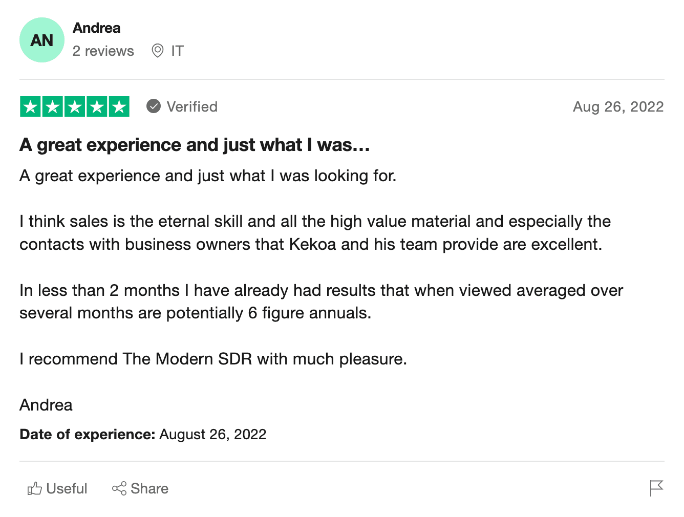The image size is (684, 517).
Task: Click the Share network icon
Action: (x=119, y=489)
